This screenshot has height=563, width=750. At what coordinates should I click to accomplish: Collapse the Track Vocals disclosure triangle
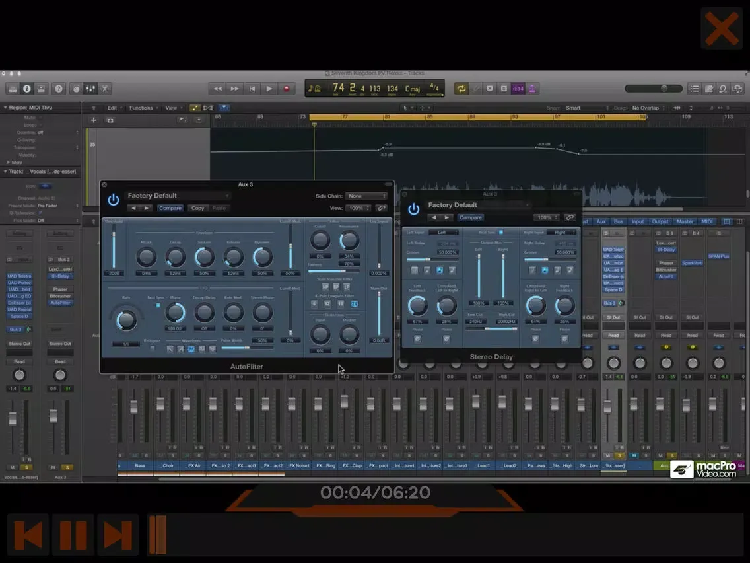[x=5, y=171]
